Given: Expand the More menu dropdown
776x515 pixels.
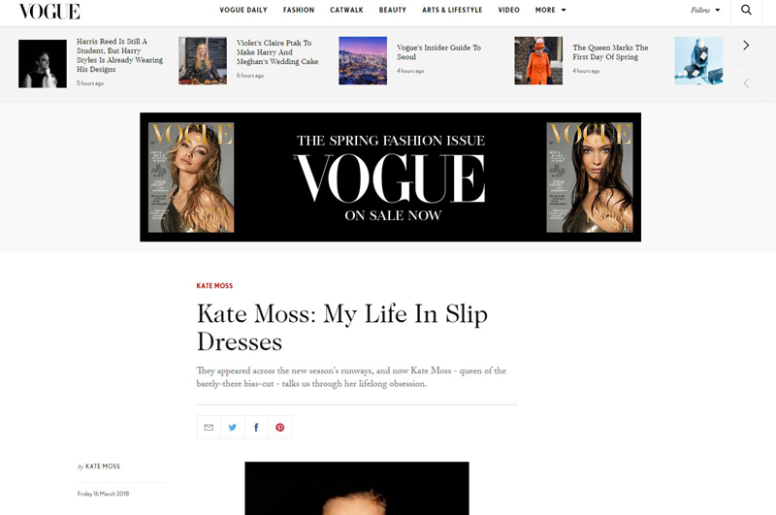Looking at the screenshot, I should click(x=550, y=10).
